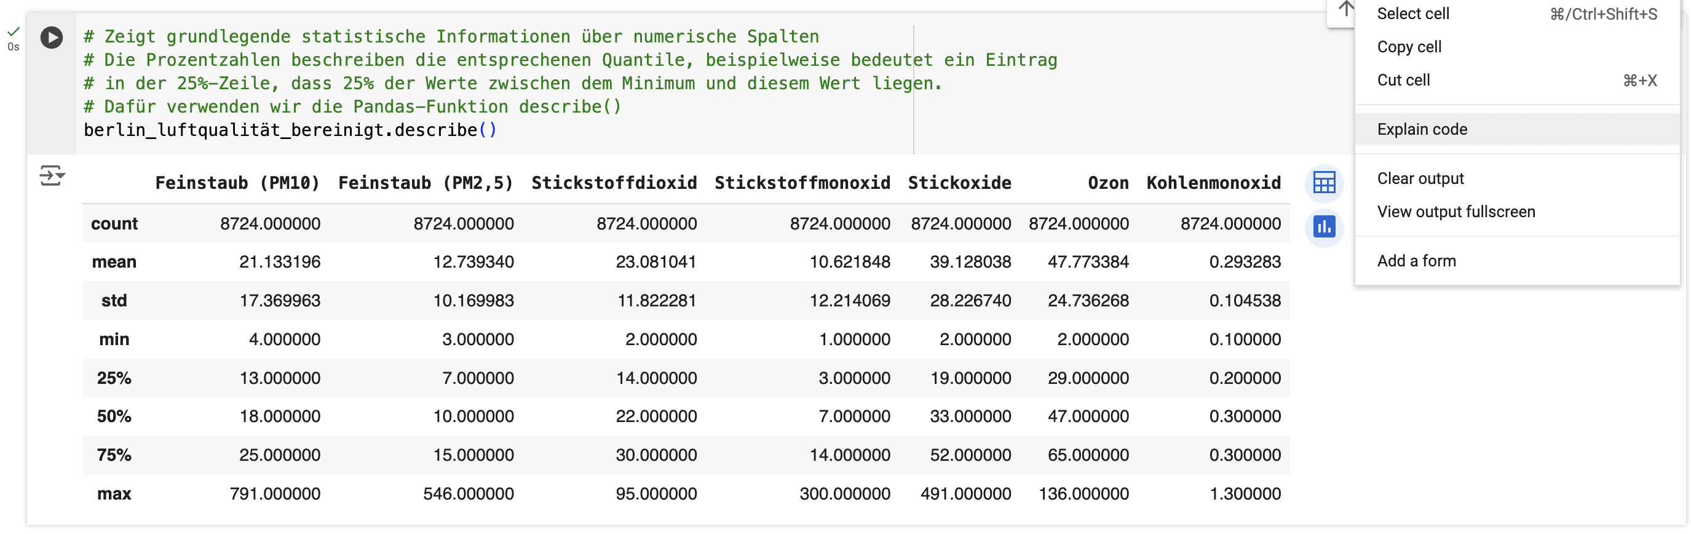Click into the berlin_luftqualität_bereinigt.describe() code line
The width and height of the screenshot is (1691, 534).
(x=289, y=130)
